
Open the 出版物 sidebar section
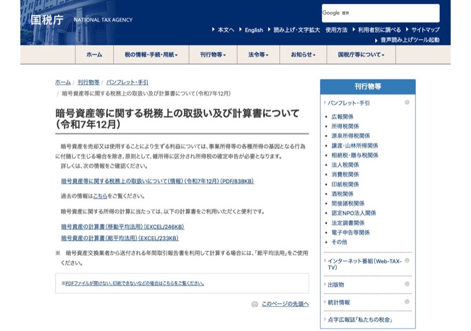click(x=336, y=285)
